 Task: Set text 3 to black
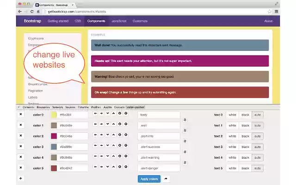(x=245, y=147)
